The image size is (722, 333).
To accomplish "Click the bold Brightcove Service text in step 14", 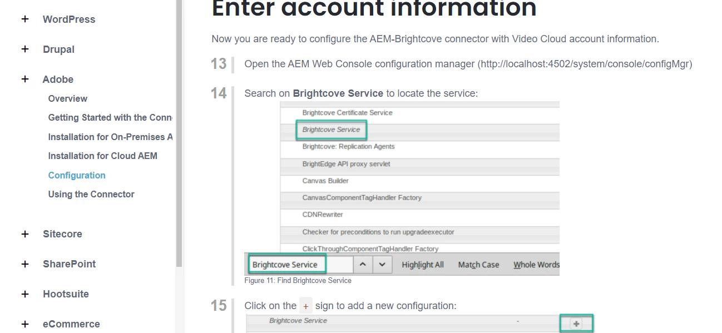I will tap(338, 93).
